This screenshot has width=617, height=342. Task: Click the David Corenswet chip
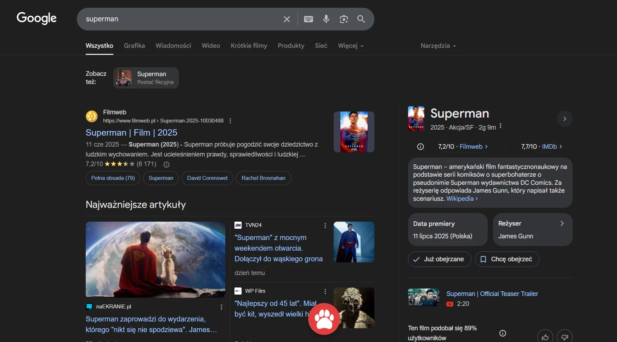[207, 178]
